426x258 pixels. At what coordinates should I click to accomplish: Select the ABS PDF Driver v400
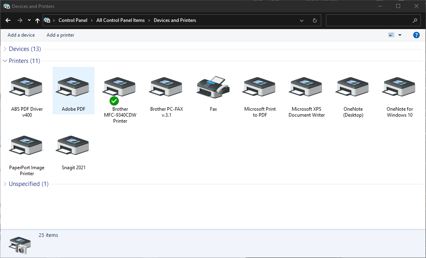pos(27,87)
